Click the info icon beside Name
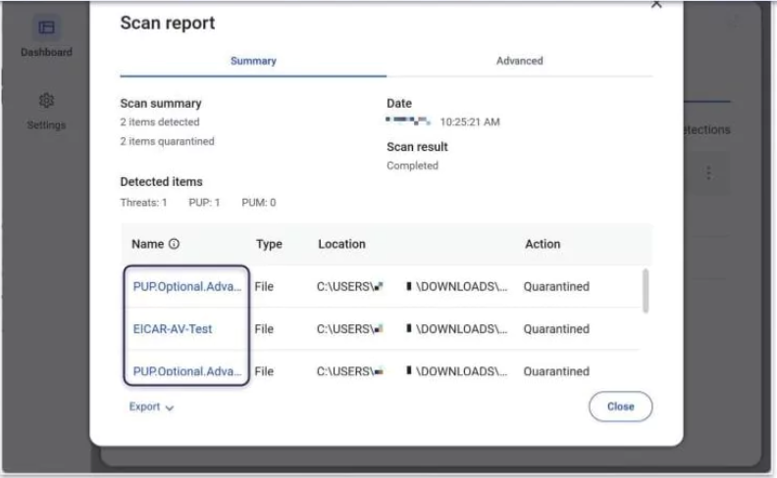Screen dimensions: 777x478 tap(174, 244)
